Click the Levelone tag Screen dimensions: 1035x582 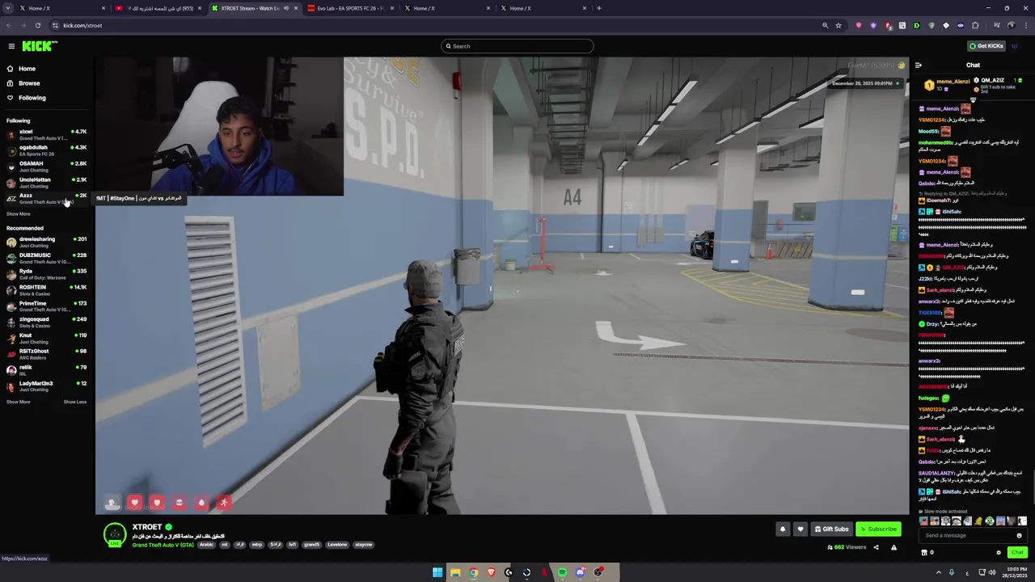(x=337, y=545)
